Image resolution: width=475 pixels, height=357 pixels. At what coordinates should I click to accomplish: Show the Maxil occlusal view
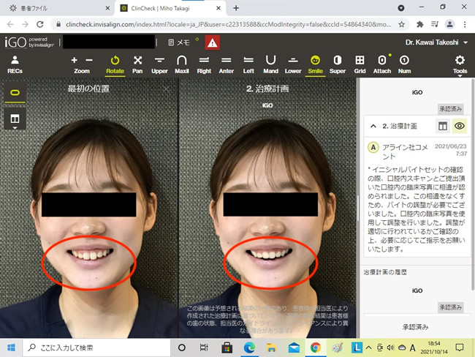click(x=182, y=64)
